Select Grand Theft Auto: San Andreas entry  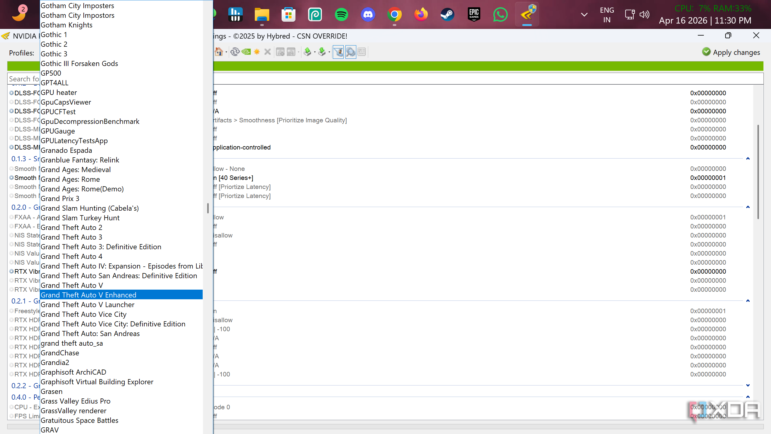click(121, 333)
